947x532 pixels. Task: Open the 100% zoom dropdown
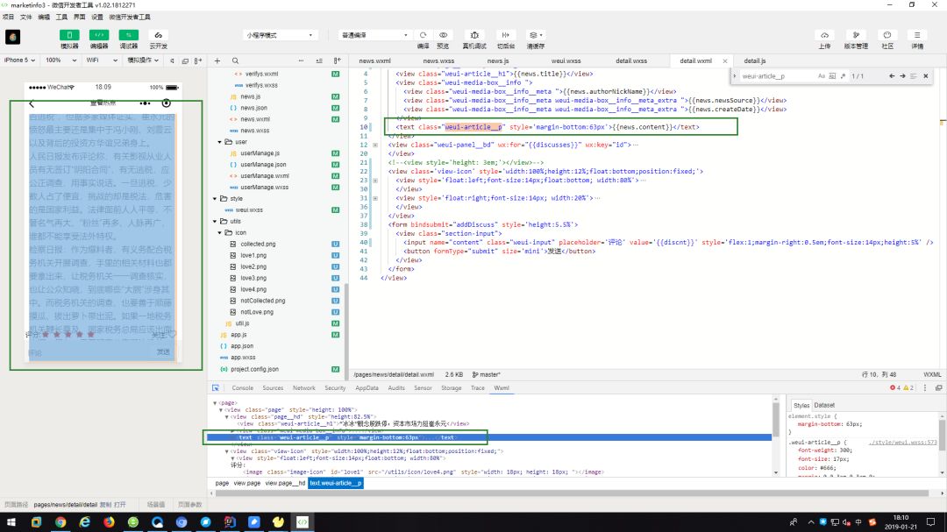61,60
